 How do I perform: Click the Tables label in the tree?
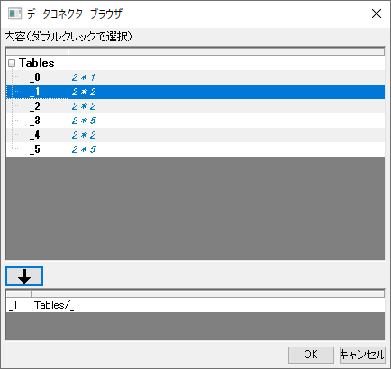[37, 63]
